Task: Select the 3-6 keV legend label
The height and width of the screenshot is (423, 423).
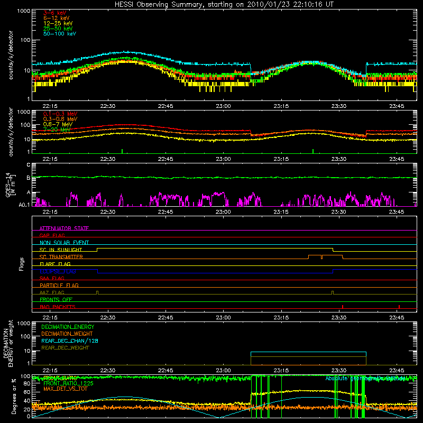Action: click(55, 13)
